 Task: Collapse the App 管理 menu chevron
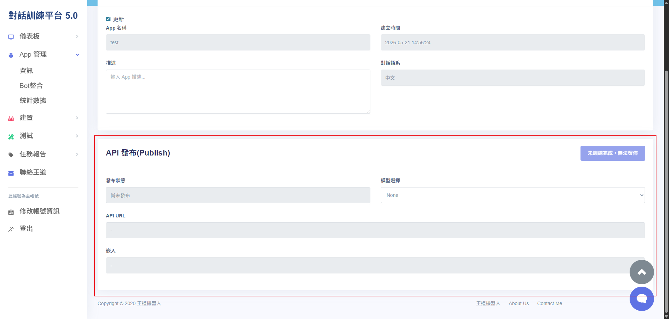(x=77, y=55)
